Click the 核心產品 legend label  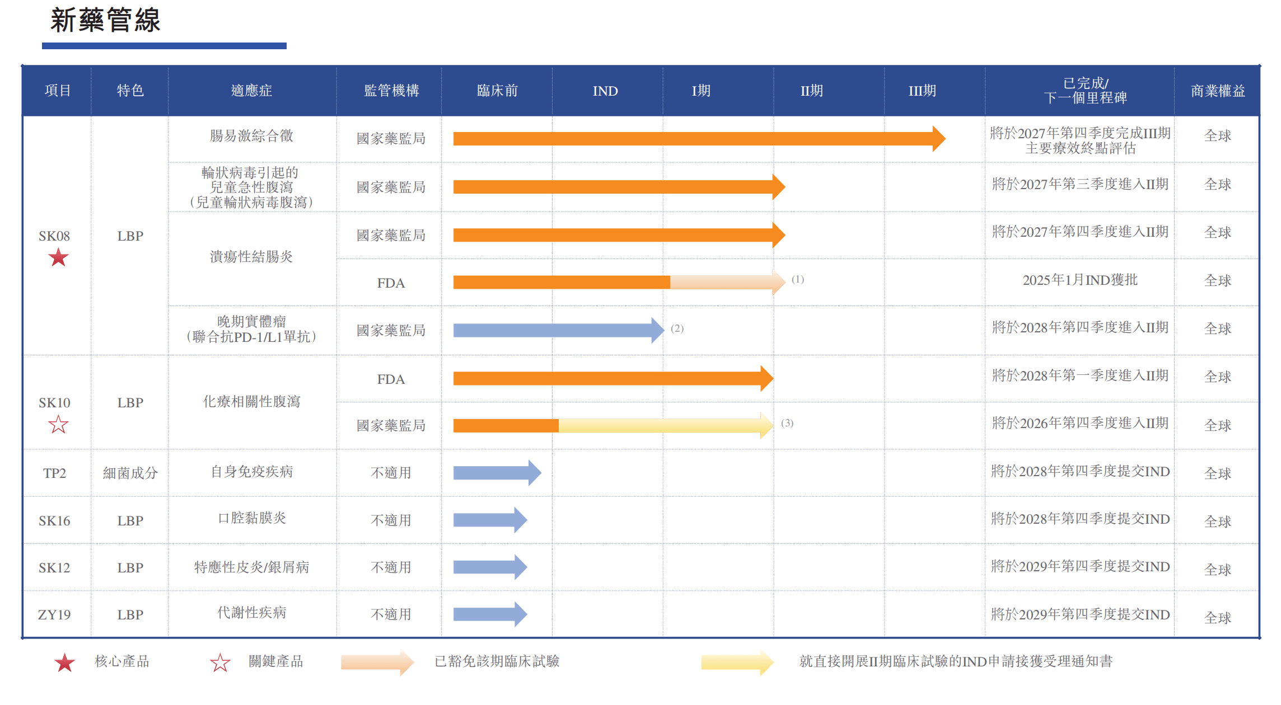(x=122, y=661)
